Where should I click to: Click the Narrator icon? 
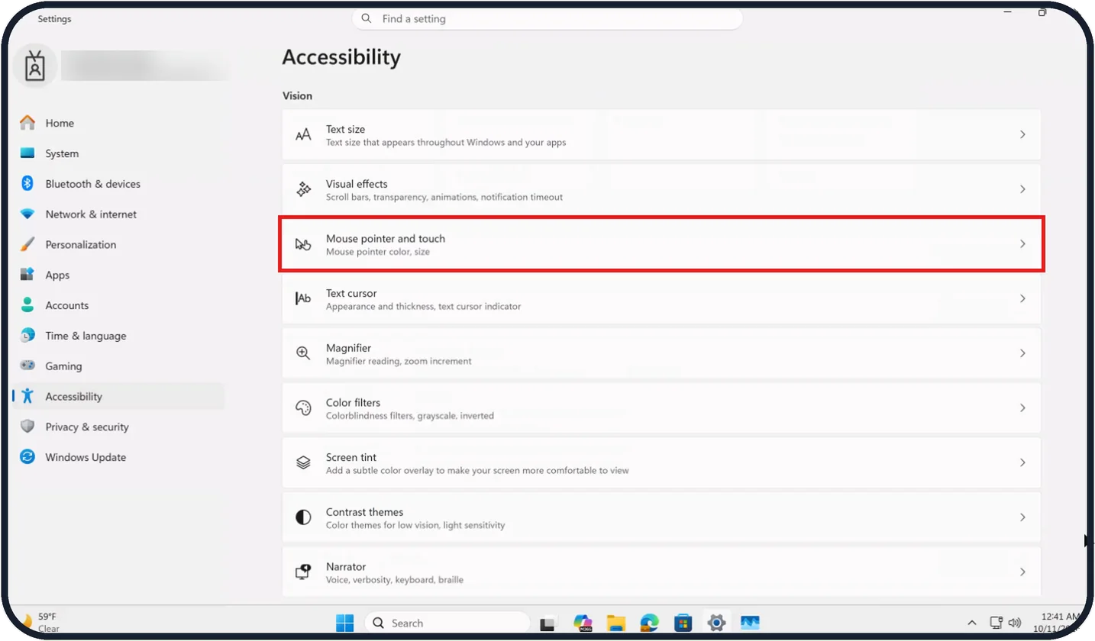coord(303,572)
